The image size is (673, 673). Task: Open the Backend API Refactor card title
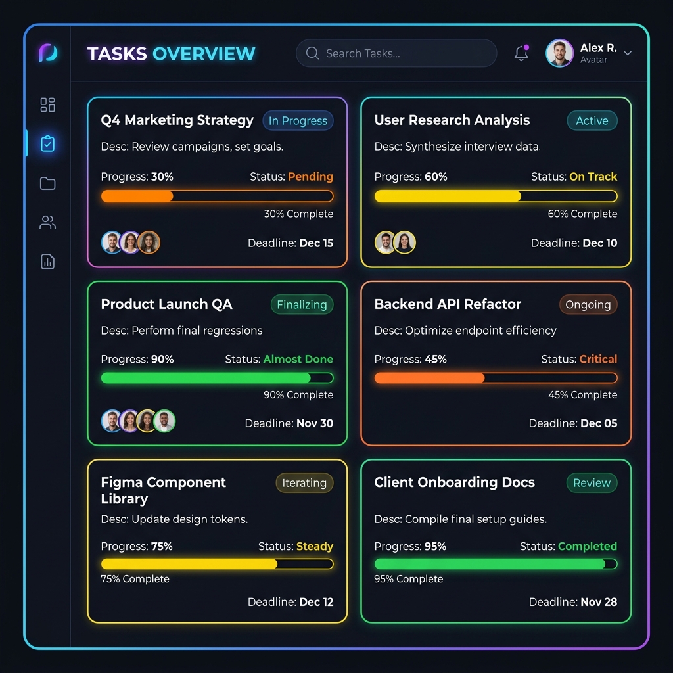point(447,304)
